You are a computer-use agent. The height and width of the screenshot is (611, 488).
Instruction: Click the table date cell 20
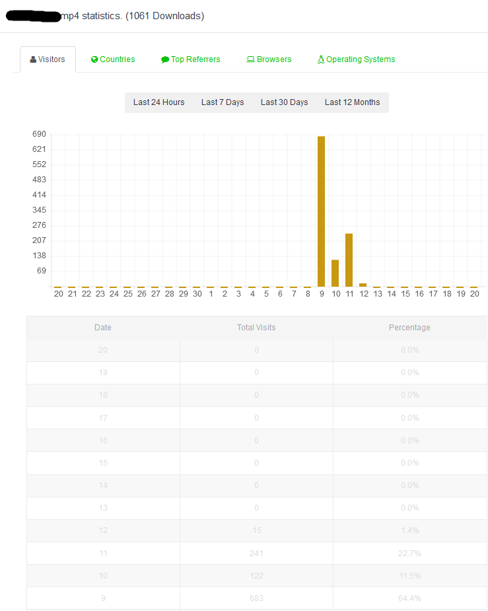(103, 350)
